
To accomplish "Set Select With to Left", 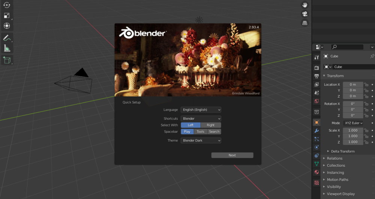I will click(190, 125).
